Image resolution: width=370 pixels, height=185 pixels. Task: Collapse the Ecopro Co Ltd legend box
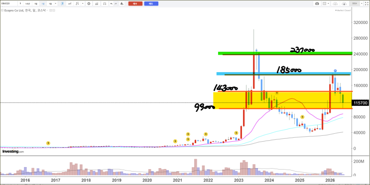2,10
